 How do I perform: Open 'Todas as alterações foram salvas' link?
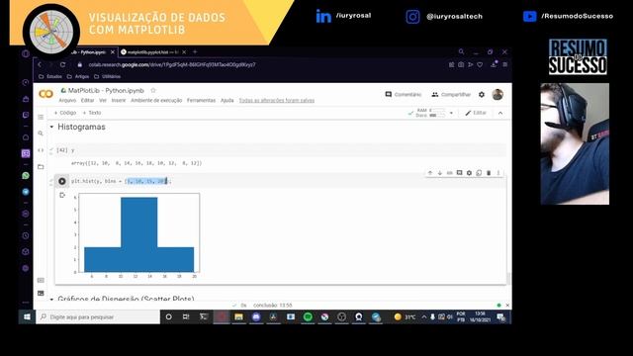(277, 100)
